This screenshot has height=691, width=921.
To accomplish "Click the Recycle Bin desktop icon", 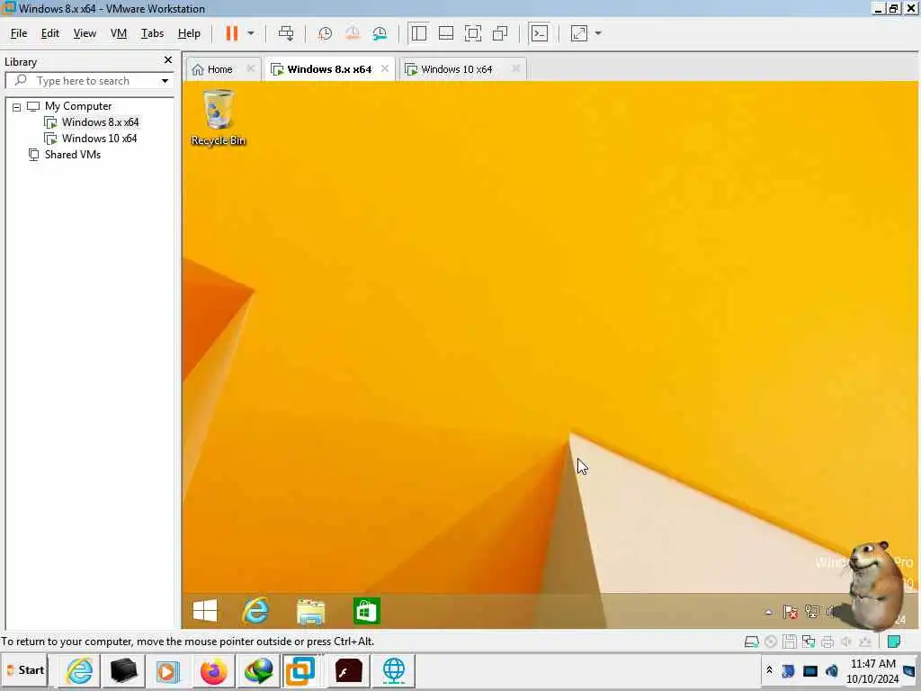I will (218, 118).
